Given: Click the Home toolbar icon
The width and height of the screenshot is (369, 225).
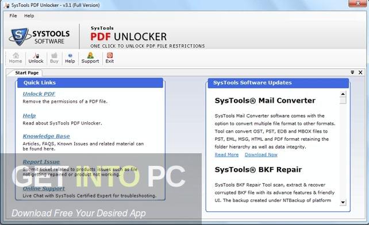Looking at the screenshot, I should (16, 58).
